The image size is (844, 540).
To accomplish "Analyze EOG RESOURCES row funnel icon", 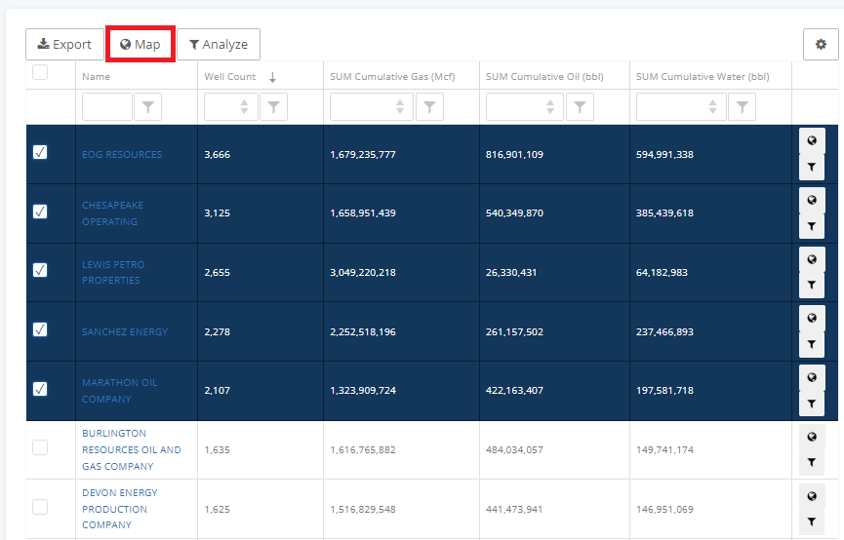I will coord(812,168).
